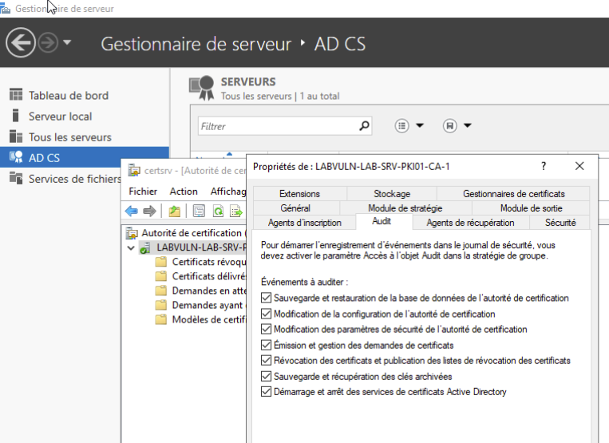Click the search magnifier icon in filter box
This screenshot has width=609, height=443.
click(364, 126)
